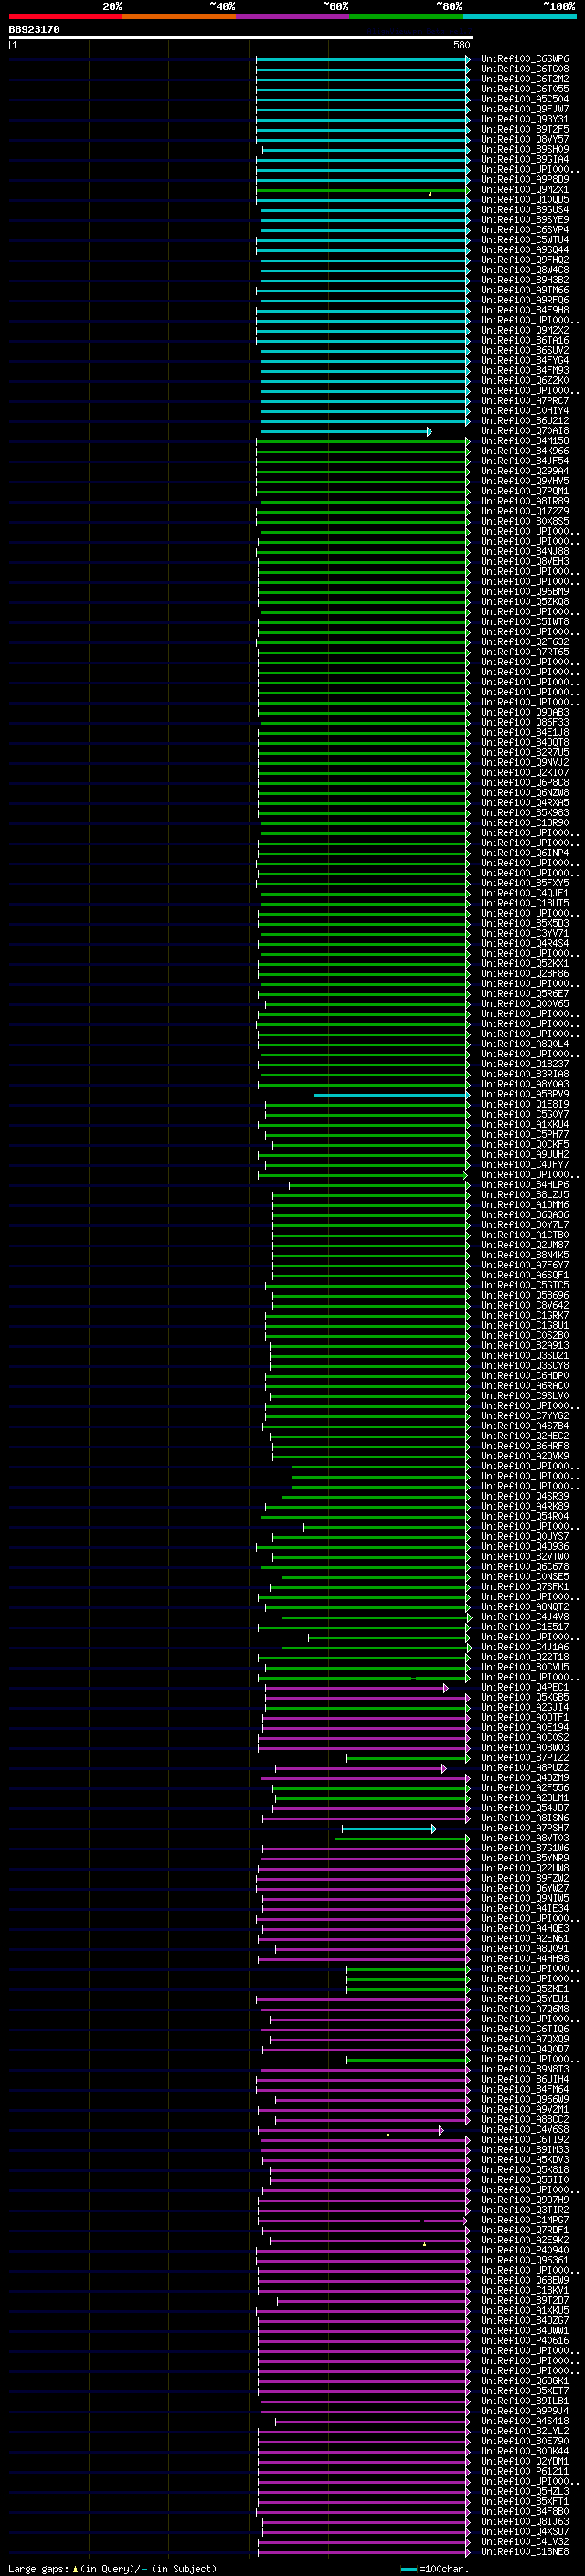
Task: Click hit label UniRef100_Q8VY57
Action: 525,139
